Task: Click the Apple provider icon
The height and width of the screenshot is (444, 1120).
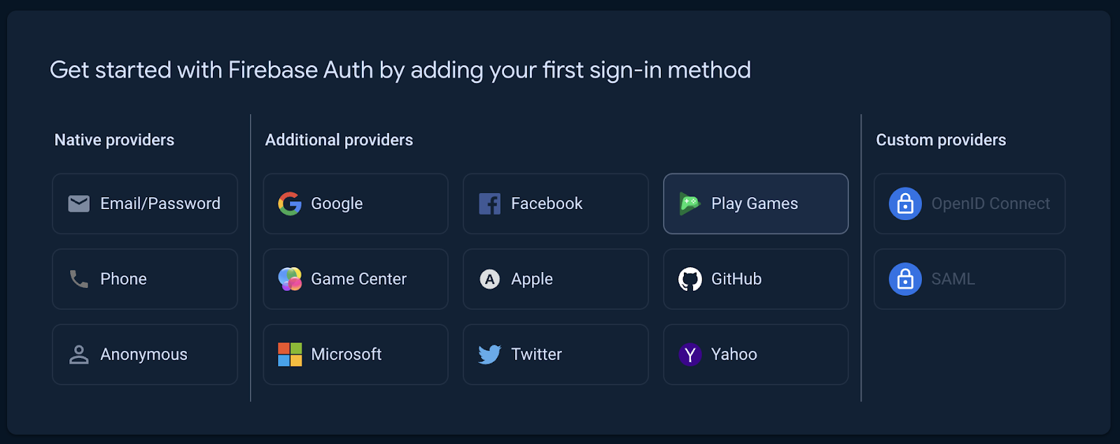Action: coord(490,279)
